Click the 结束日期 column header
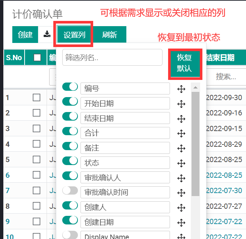This screenshot has height=239, width=246. (221, 58)
